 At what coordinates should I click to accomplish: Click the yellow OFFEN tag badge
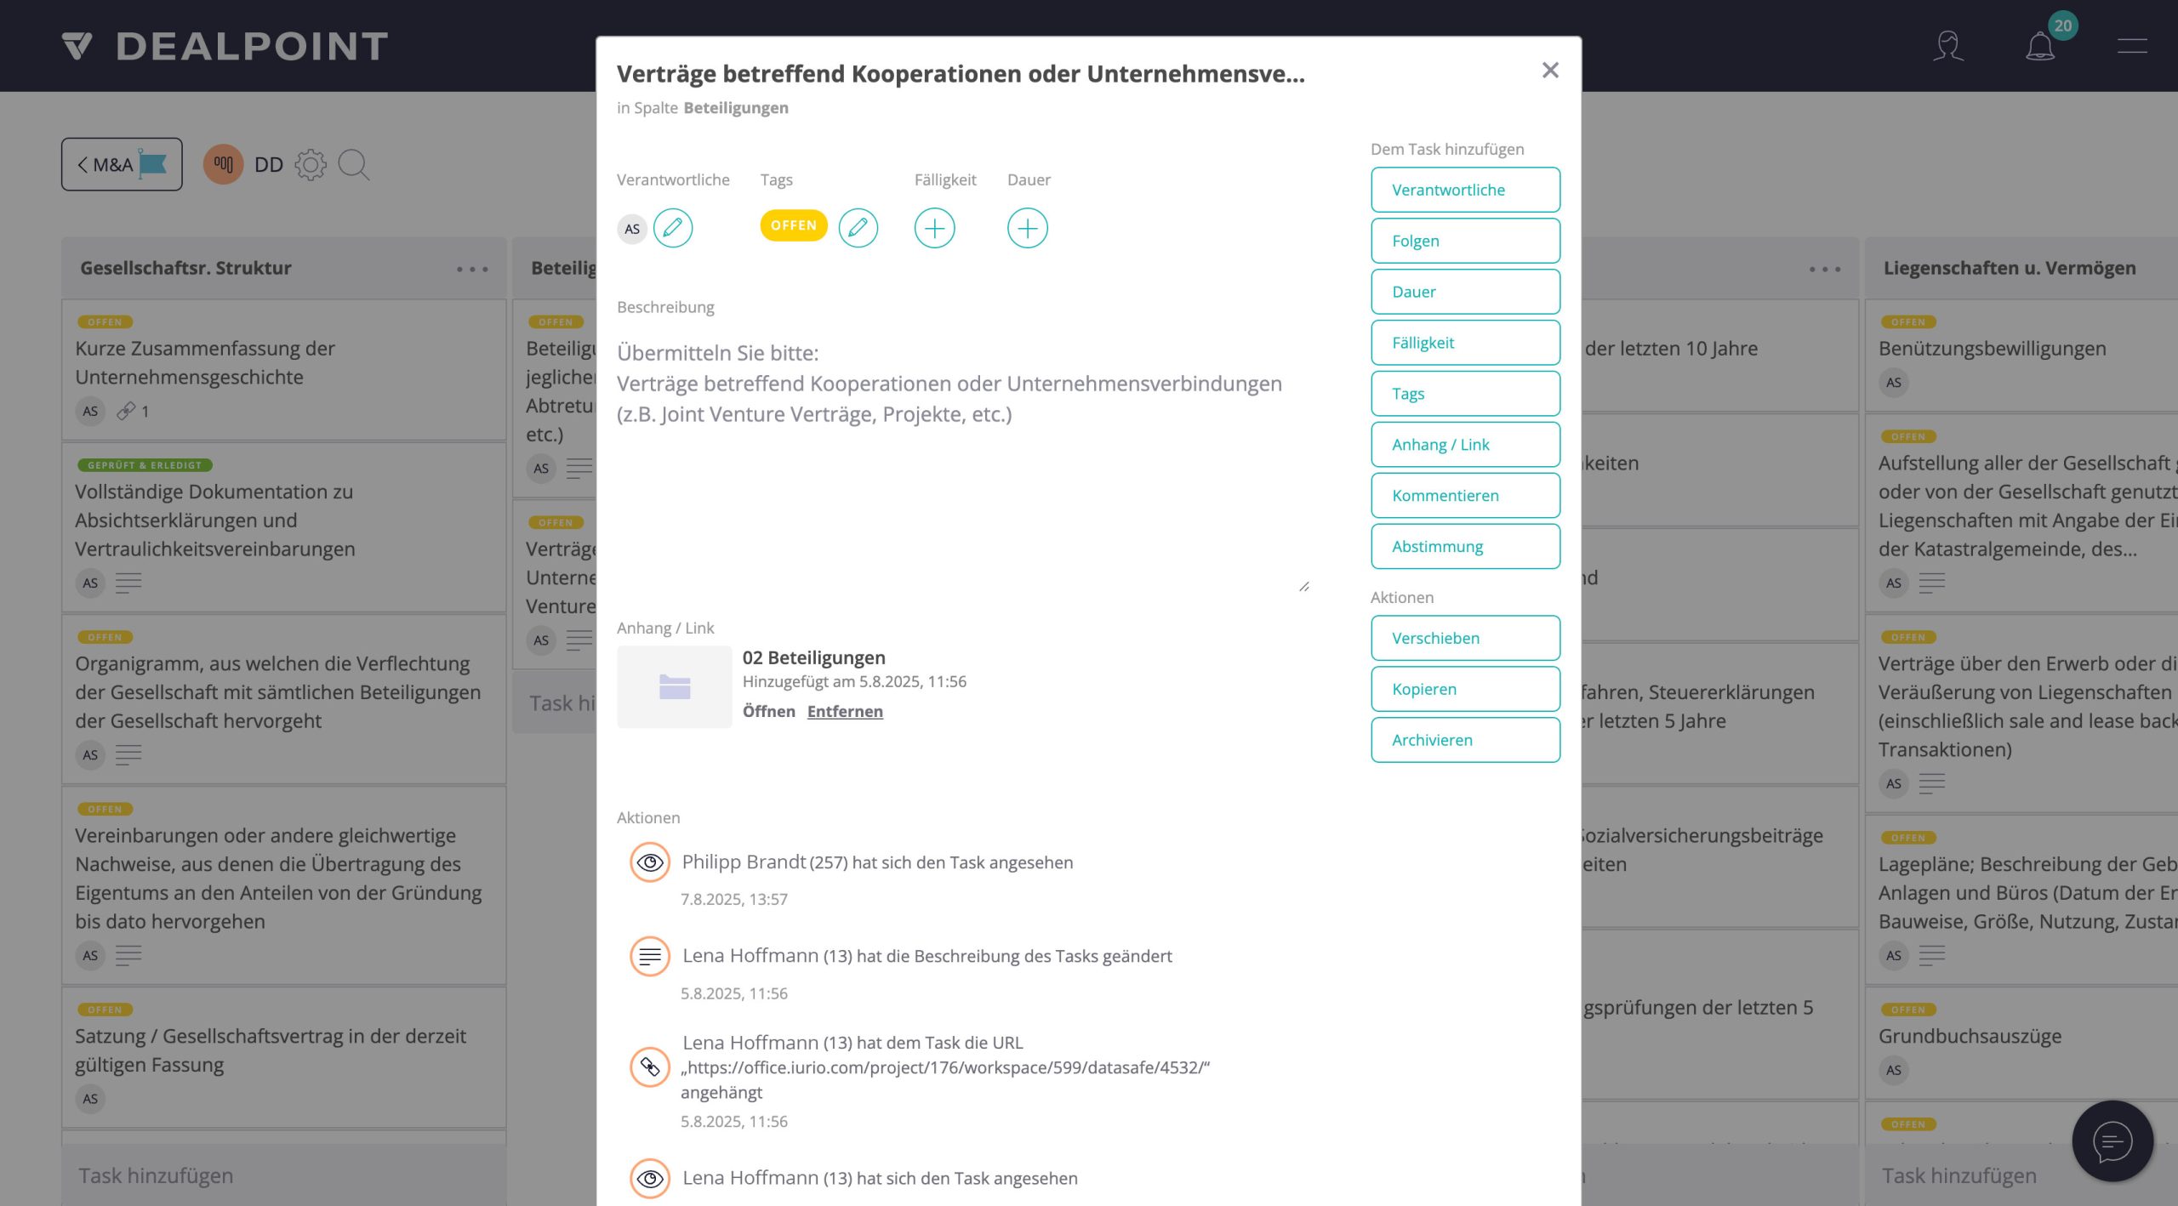pyautogui.click(x=793, y=225)
